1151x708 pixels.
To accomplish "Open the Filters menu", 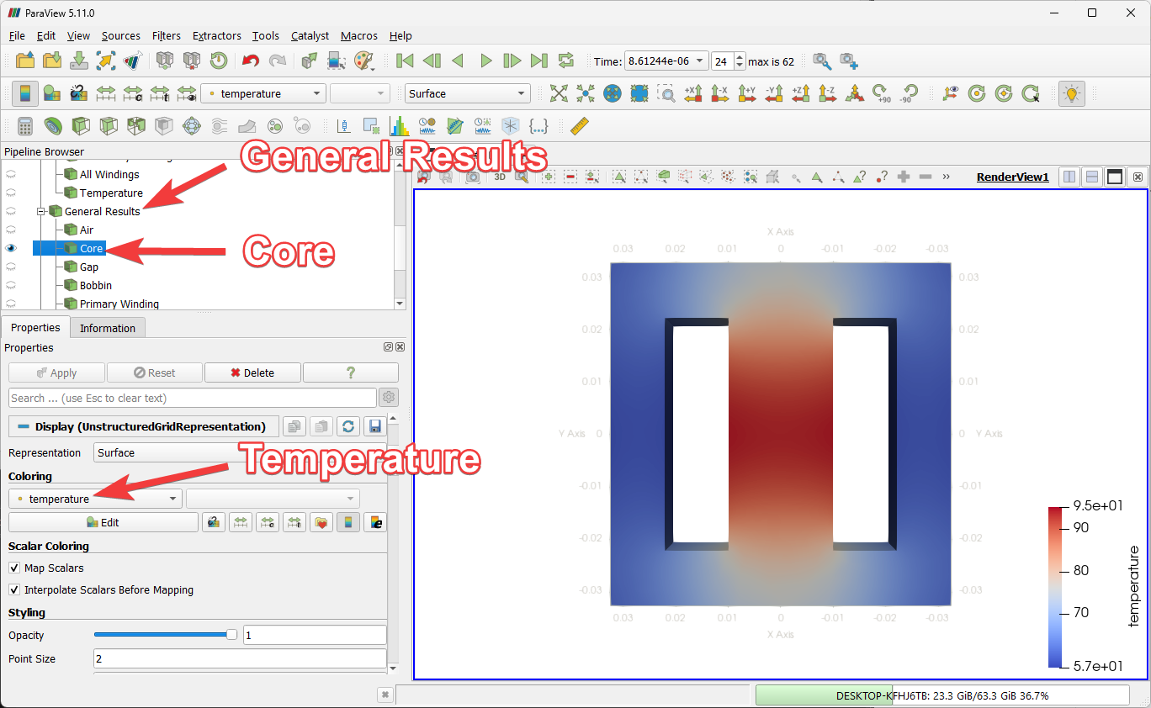I will [167, 35].
